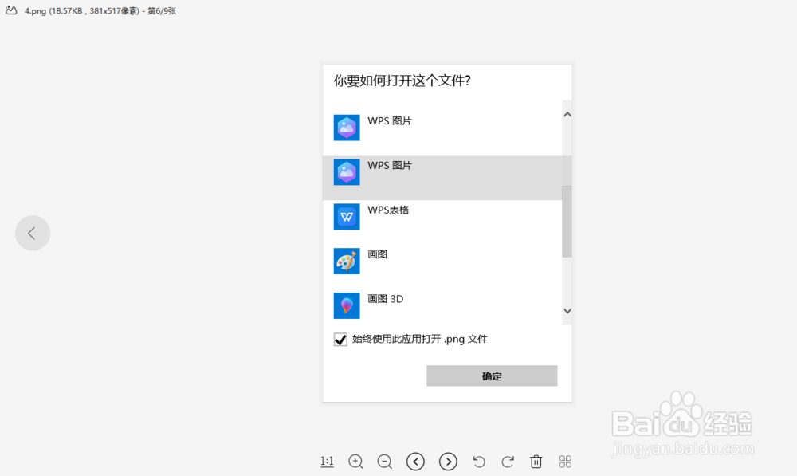797x476 pixels.
Task: Zoom in with the magnifier plus icon
Action: click(x=355, y=462)
